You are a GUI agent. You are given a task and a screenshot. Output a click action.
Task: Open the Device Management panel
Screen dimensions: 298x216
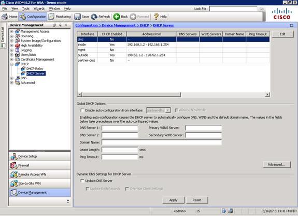40,193
